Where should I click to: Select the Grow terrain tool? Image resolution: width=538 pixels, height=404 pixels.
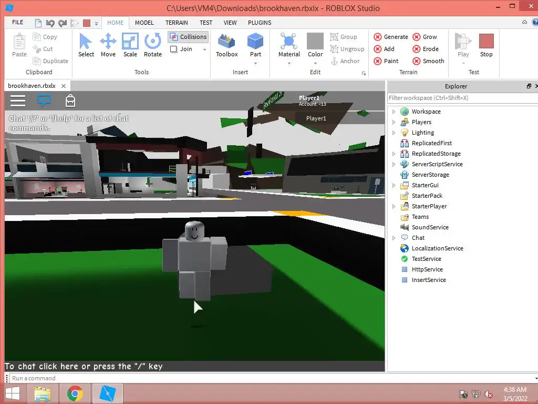point(425,37)
